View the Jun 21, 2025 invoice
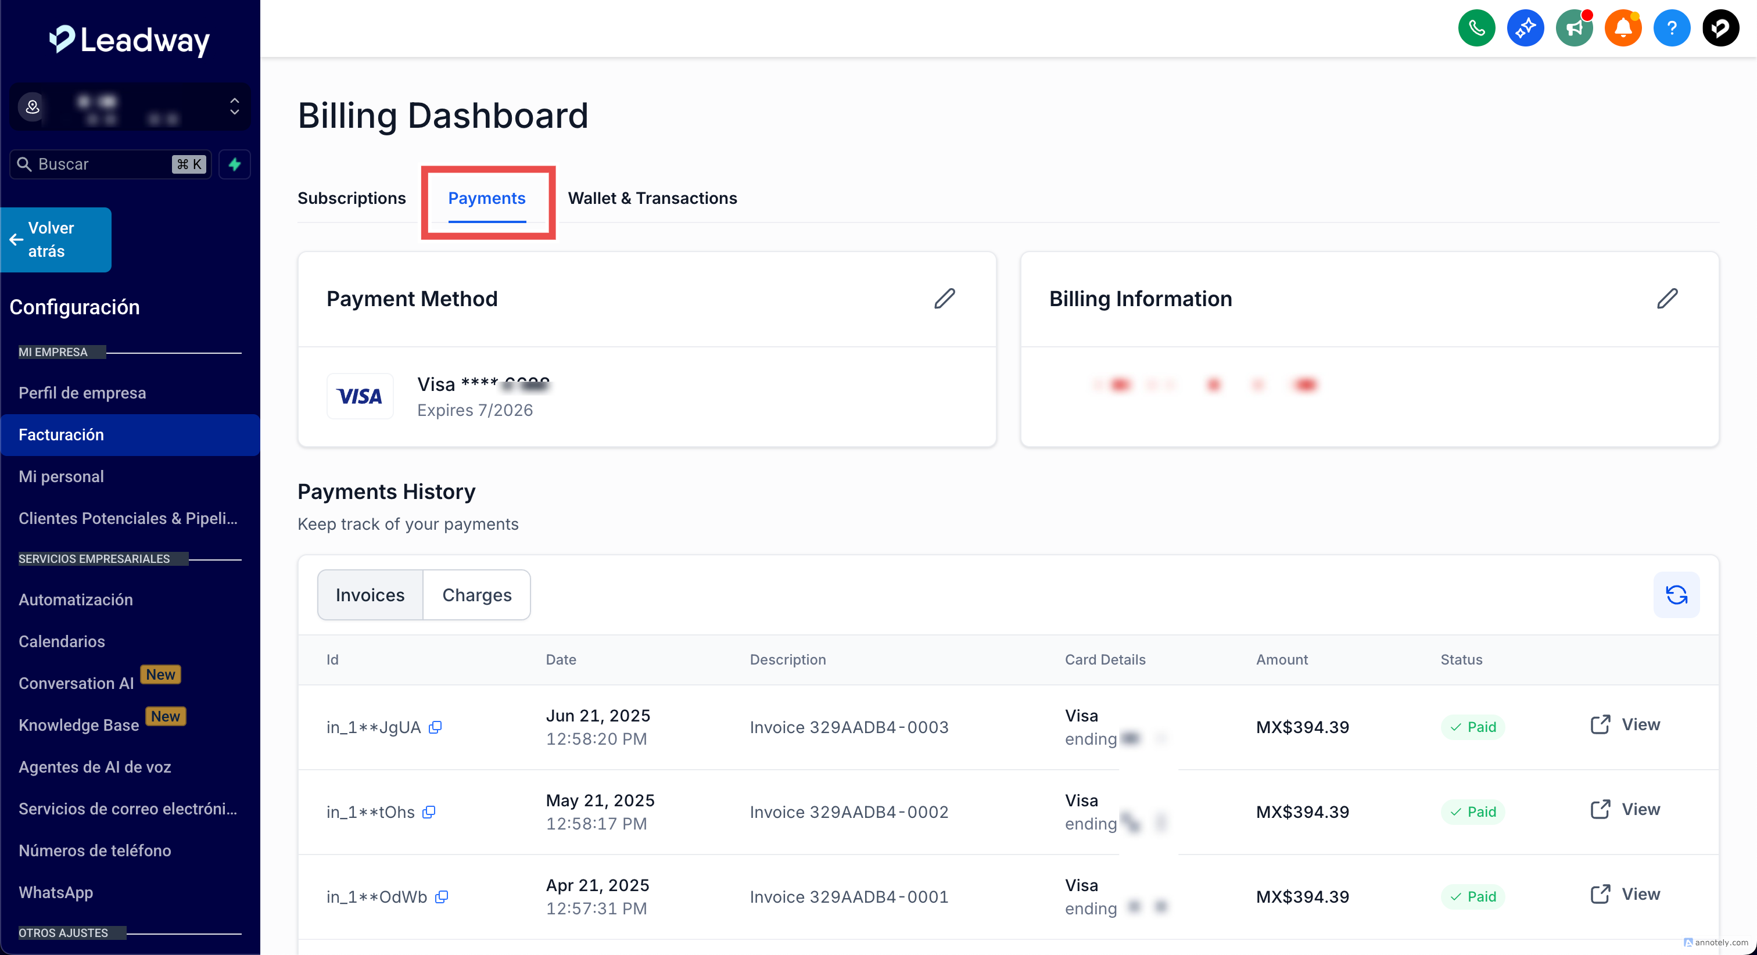1757x955 pixels. [x=1625, y=725]
